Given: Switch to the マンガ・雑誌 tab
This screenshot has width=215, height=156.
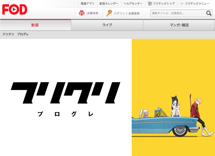Looking at the screenshot, I should pyautogui.click(x=179, y=25).
